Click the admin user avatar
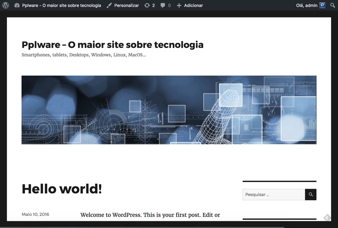The height and width of the screenshot is (228, 338). point(322,6)
